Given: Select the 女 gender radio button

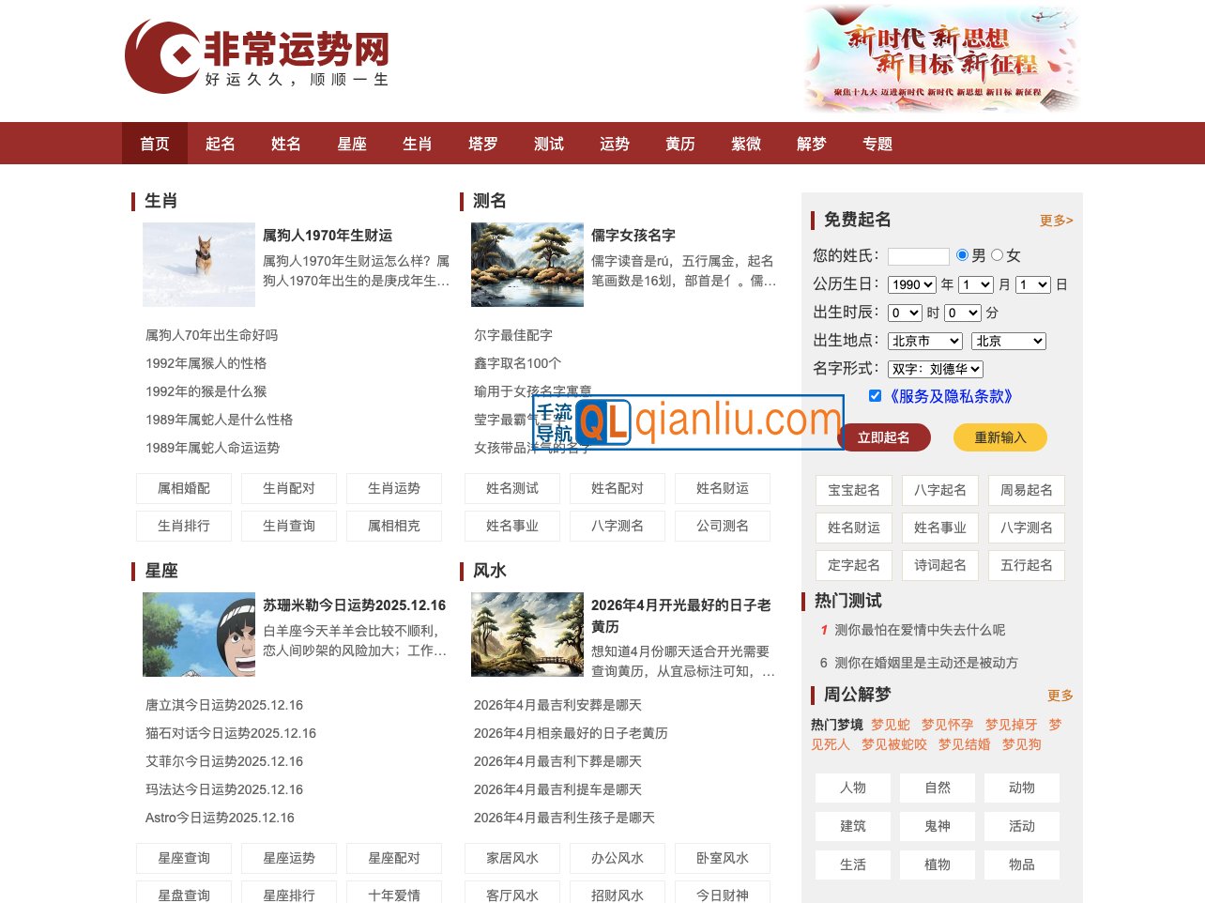Looking at the screenshot, I should (999, 254).
